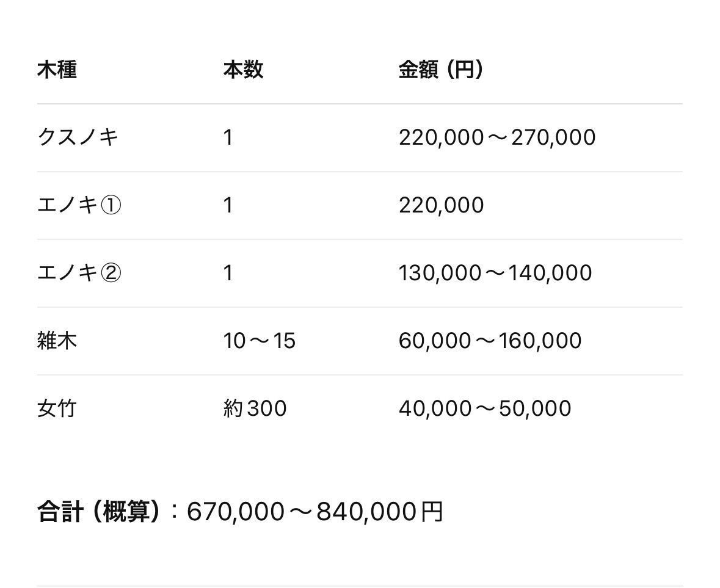Select the 220,000～270,000 amount cell
The width and height of the screenshot is (720, 588).
497,137
